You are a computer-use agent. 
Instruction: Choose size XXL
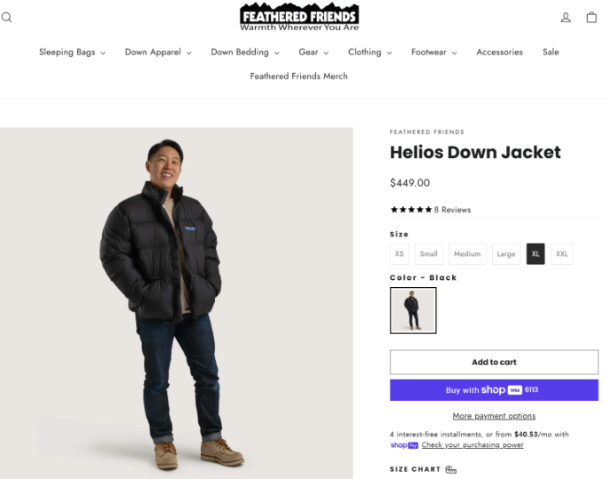coord(562,254)
